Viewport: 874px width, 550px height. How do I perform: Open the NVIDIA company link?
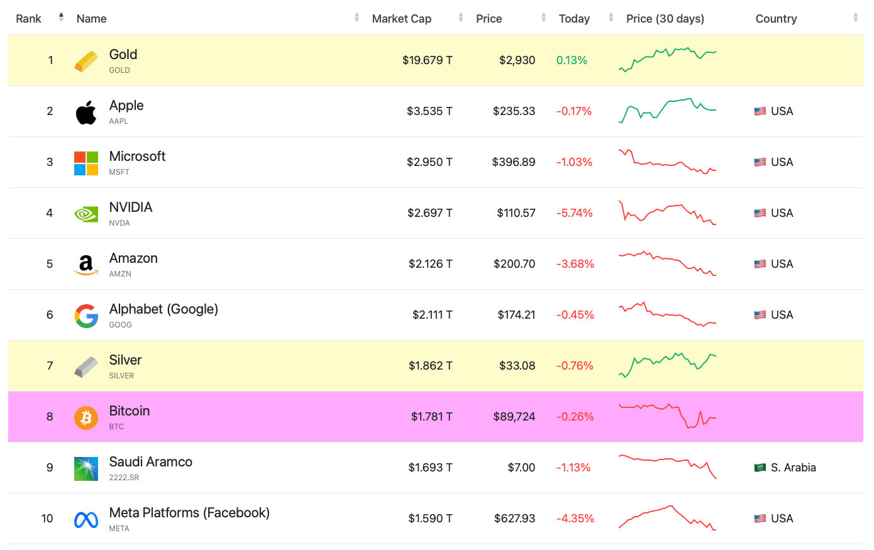[x=131, y=207]
